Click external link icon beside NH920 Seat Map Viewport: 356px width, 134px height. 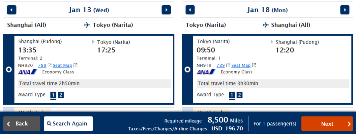click(75, 66)
